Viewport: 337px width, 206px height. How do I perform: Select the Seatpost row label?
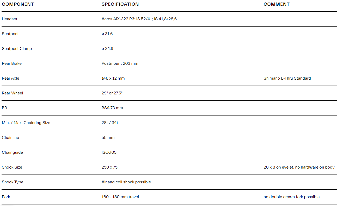[x=10, y=34]
